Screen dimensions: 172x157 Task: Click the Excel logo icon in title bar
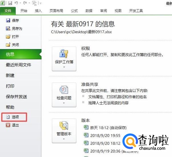tap(3, 3)
